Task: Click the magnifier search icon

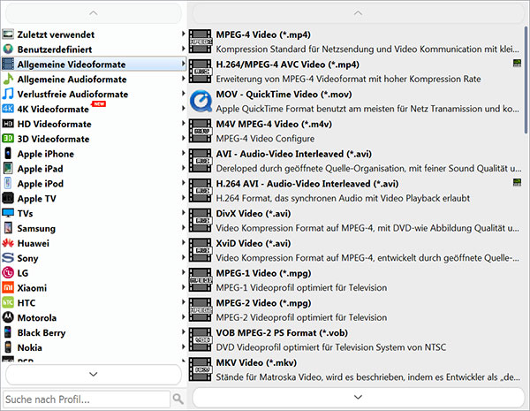Action: click(x=178, y=400)
